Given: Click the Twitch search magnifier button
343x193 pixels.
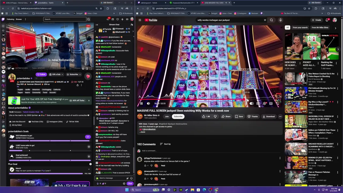Looking at the screenshot, I should (88, 19).
